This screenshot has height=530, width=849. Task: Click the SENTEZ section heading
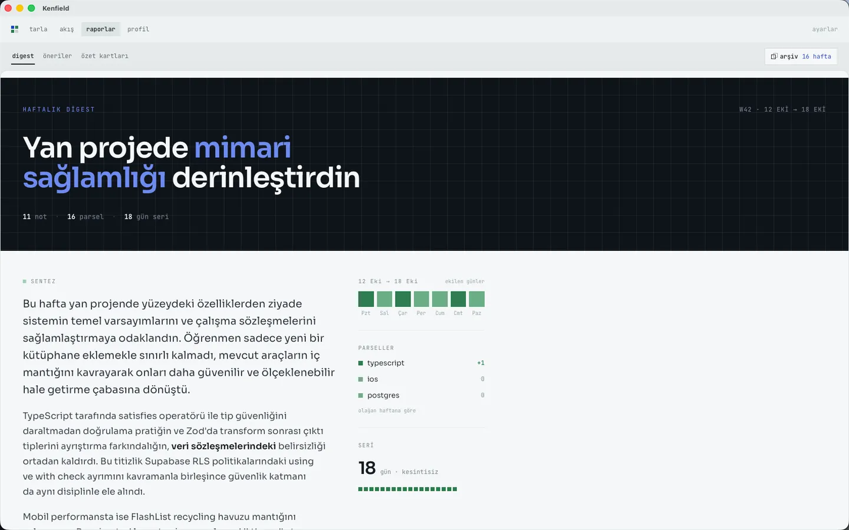(43, 281)
